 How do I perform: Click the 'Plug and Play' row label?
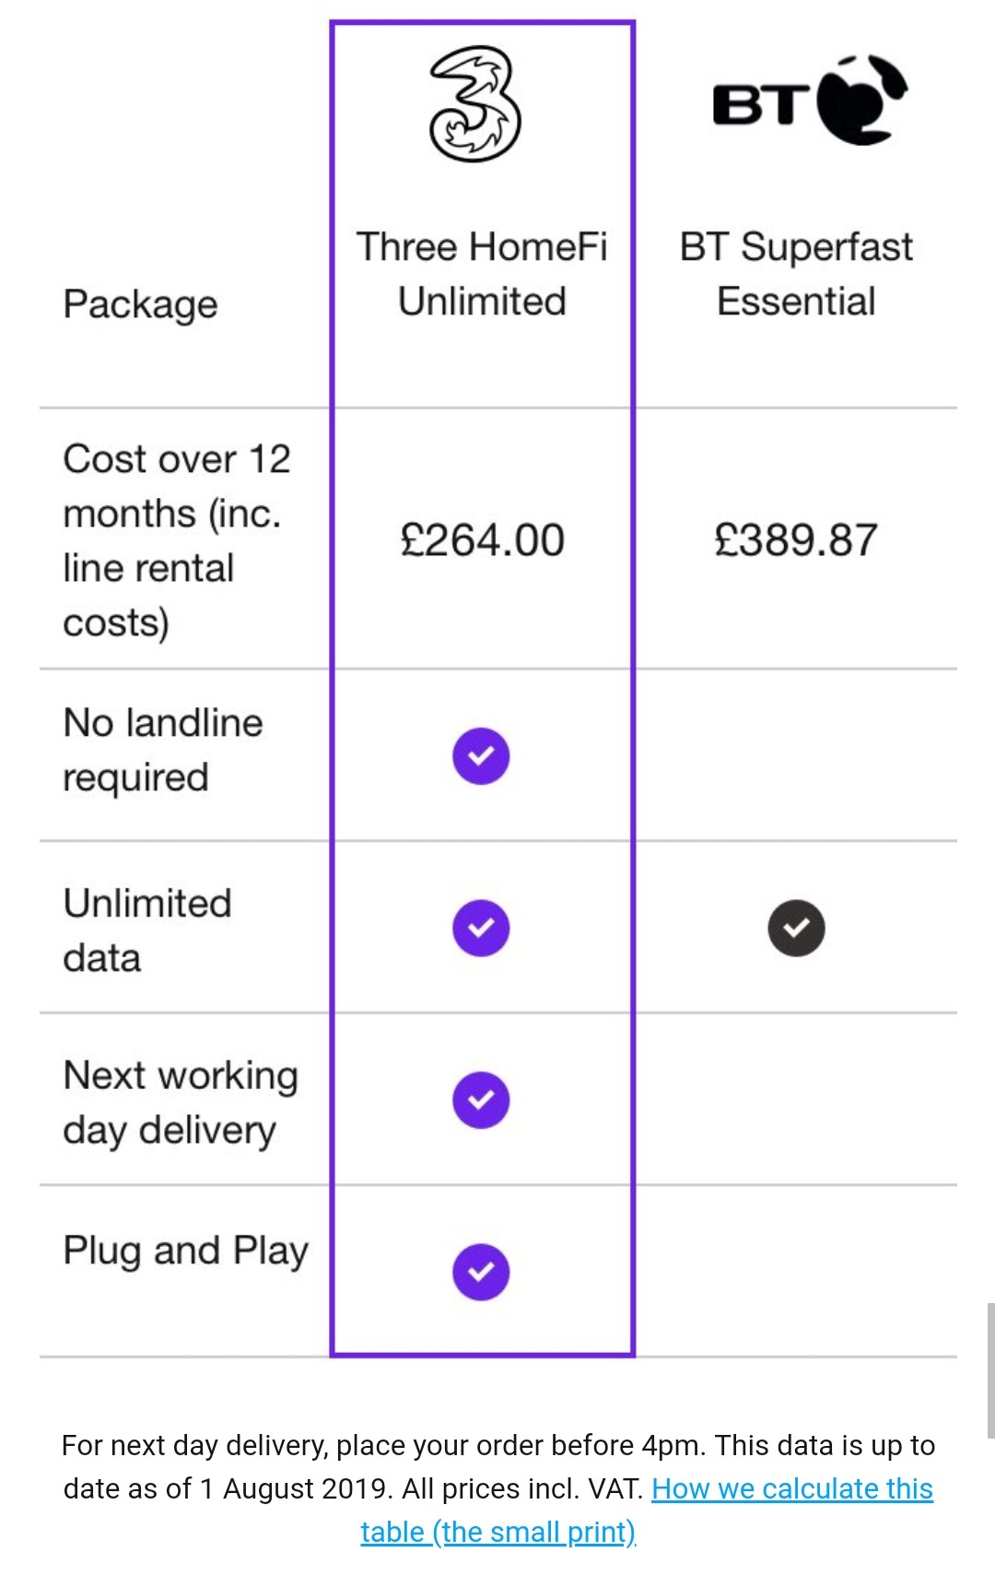click(x=185, y=1250)
